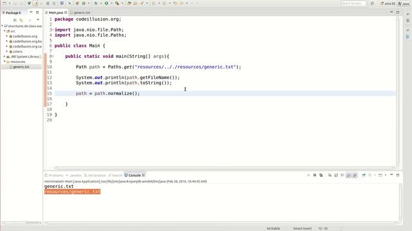The width and height of the screenshot is (412, 231).
Task: Collapse imports fold marker on line 3
Action: coord(53,30)
